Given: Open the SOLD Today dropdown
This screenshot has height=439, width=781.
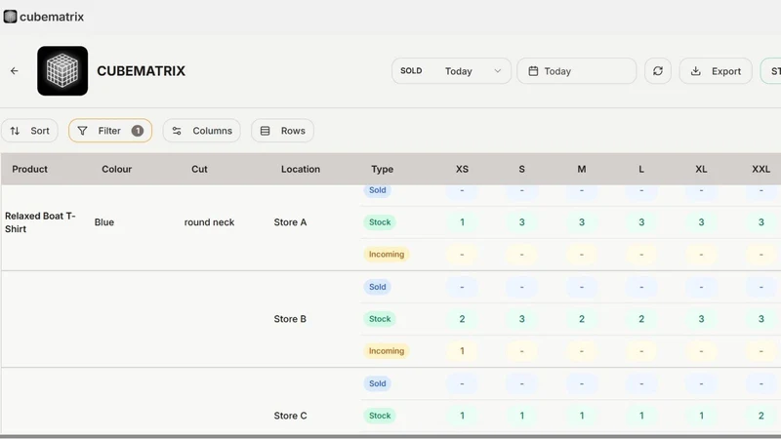Looking at the screenshot, I should 451,71.
